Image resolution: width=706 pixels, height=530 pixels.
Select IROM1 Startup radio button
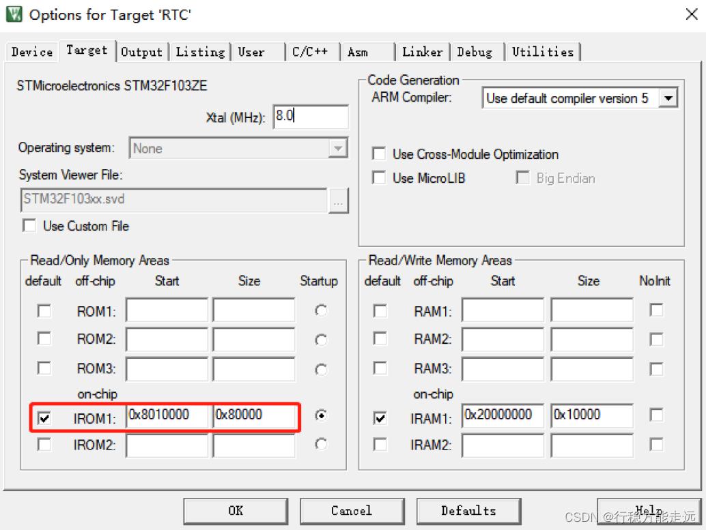pyautogui.click(x=321, y=415)
